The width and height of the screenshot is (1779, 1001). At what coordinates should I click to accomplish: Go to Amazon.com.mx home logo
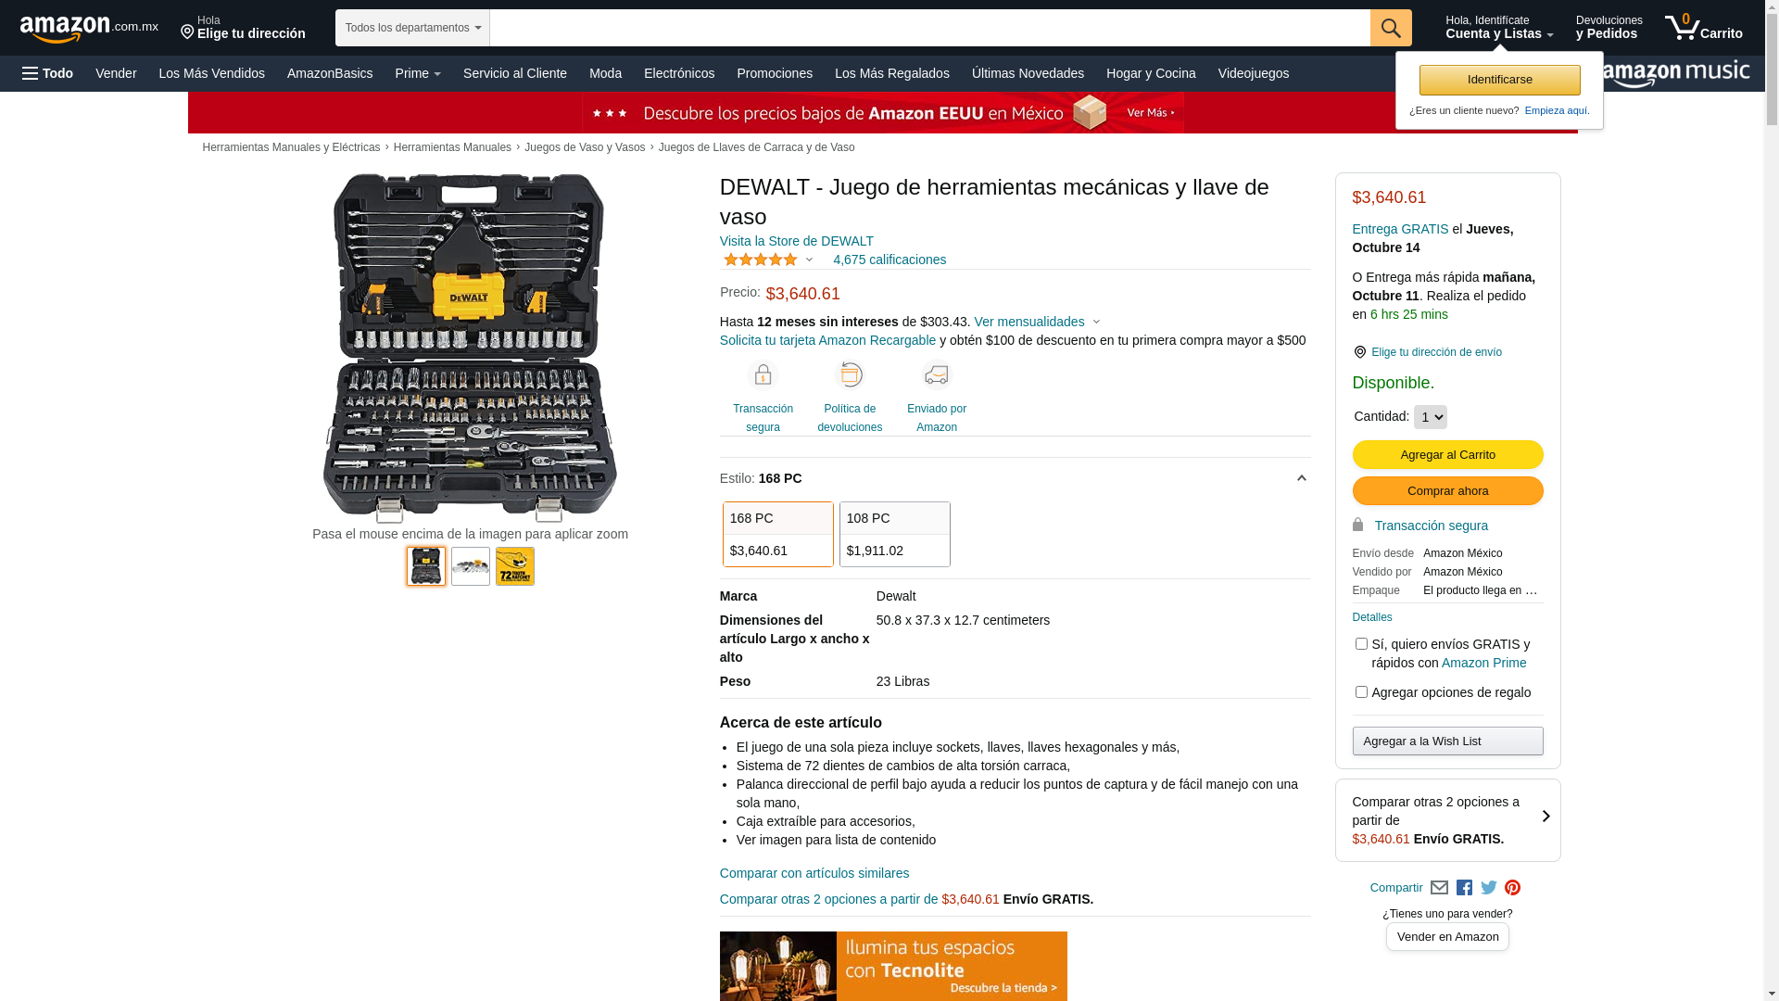89,29
